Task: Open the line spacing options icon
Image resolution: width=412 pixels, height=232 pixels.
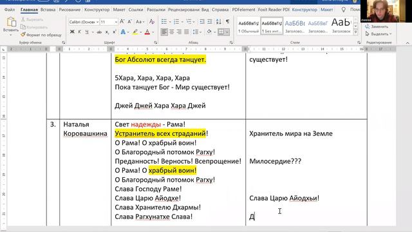Action: click(x=195, y=32)
